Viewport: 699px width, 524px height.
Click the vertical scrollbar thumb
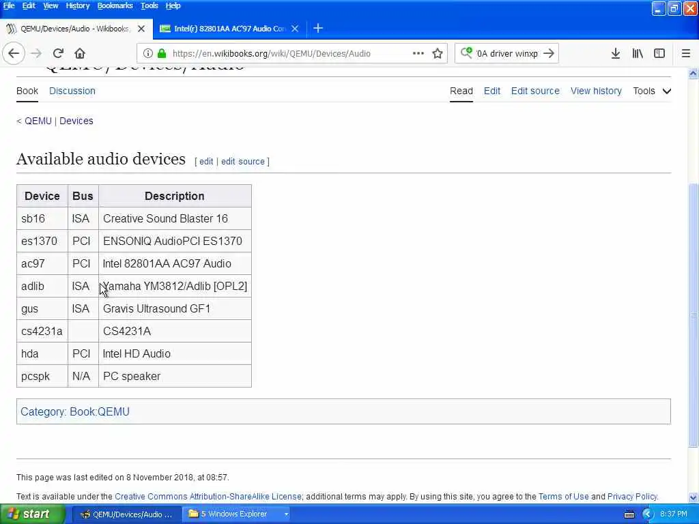pyautogui.click(x=694, y=315)
